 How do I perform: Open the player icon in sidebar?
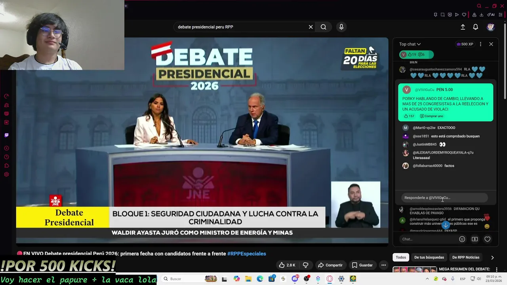[6, 148]
